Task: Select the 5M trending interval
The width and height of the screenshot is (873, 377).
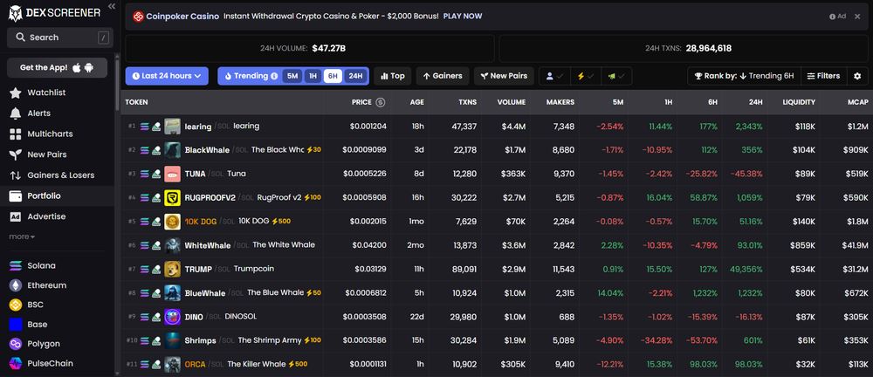Action: tap(292, 76)
